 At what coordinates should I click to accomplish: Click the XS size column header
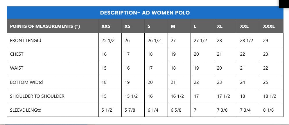127,26
